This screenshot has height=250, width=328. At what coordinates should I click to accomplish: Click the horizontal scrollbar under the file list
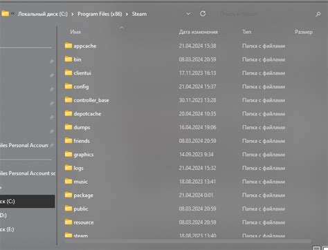coord(188,241)
